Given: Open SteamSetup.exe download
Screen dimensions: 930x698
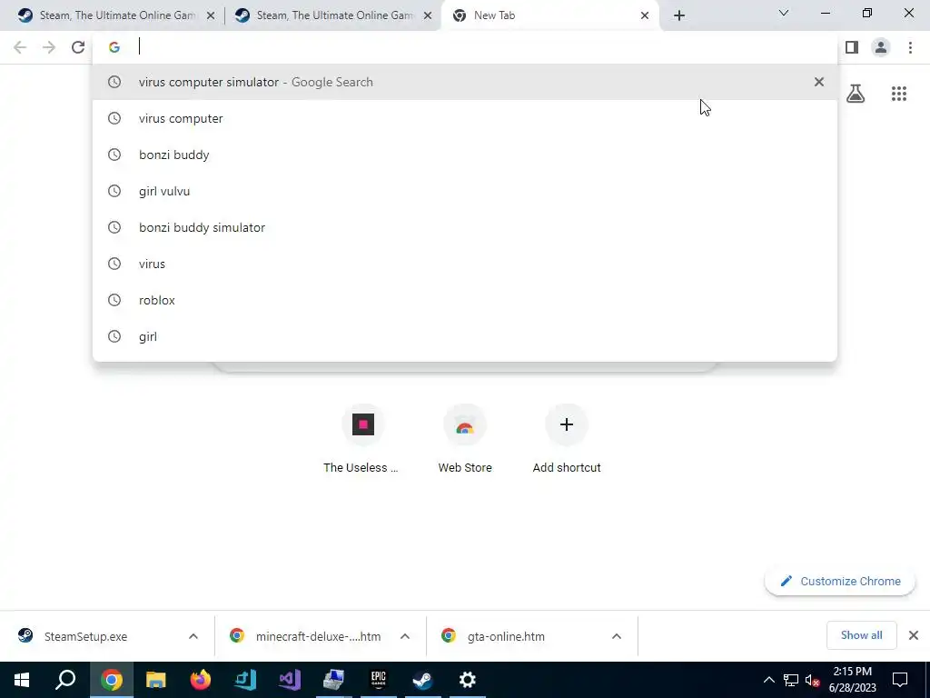Looking at the screenshot, I should pos(86,636).
